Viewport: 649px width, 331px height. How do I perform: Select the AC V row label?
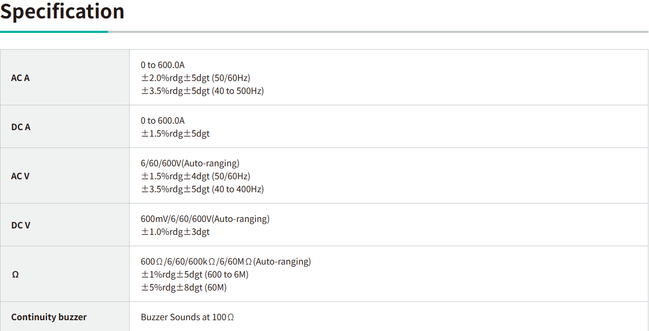point(21,176)
